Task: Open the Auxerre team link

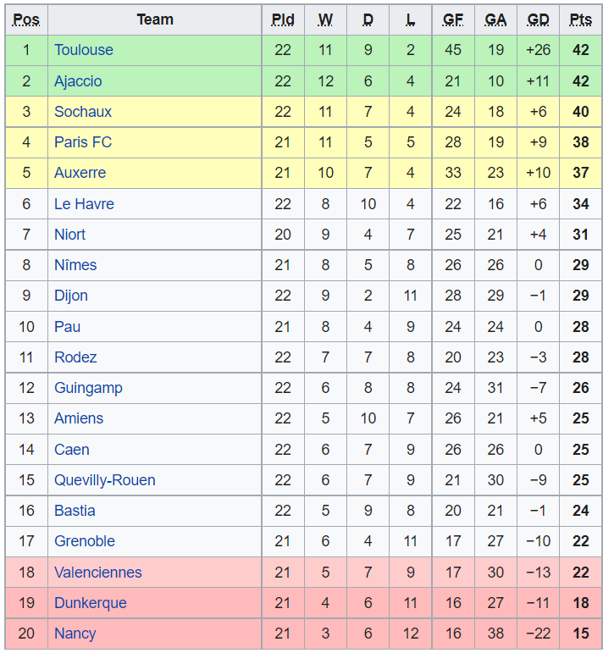Action: click(x=80, y=173)
